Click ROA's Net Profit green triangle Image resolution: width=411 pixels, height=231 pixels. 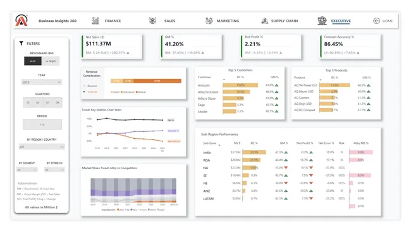(311, 160)
